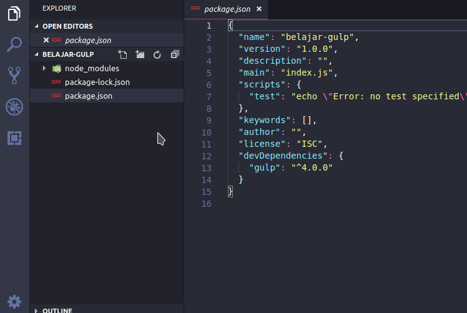Screen dimensions: 467x313
Task: Click the "description" key on line 4
Action: pos(272,61)
